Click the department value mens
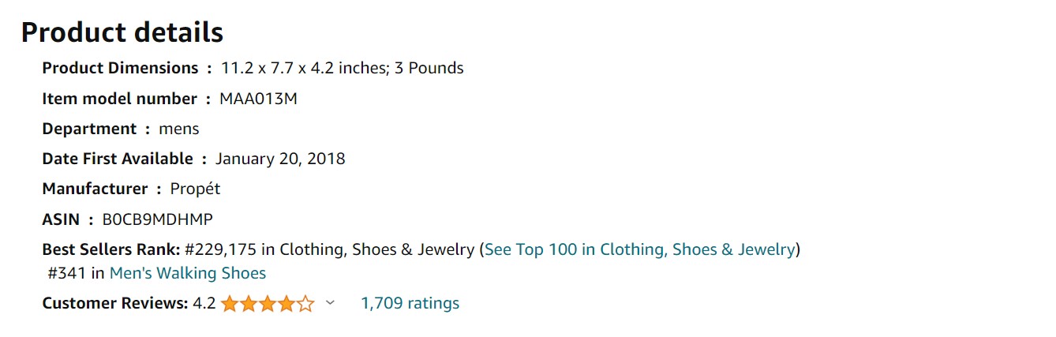This screenshot has width=1056, height=337. [179, 129]
